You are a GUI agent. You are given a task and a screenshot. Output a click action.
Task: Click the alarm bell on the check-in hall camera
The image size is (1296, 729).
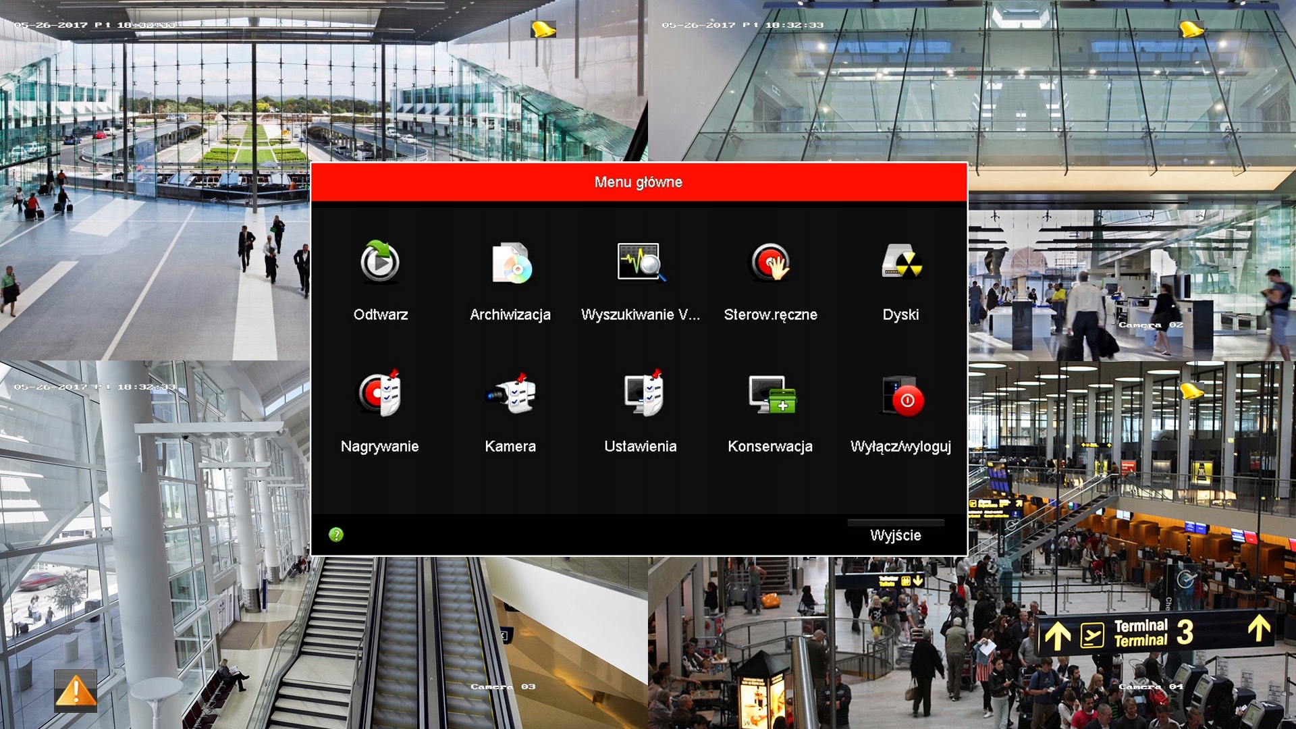tap(1191, 391)
